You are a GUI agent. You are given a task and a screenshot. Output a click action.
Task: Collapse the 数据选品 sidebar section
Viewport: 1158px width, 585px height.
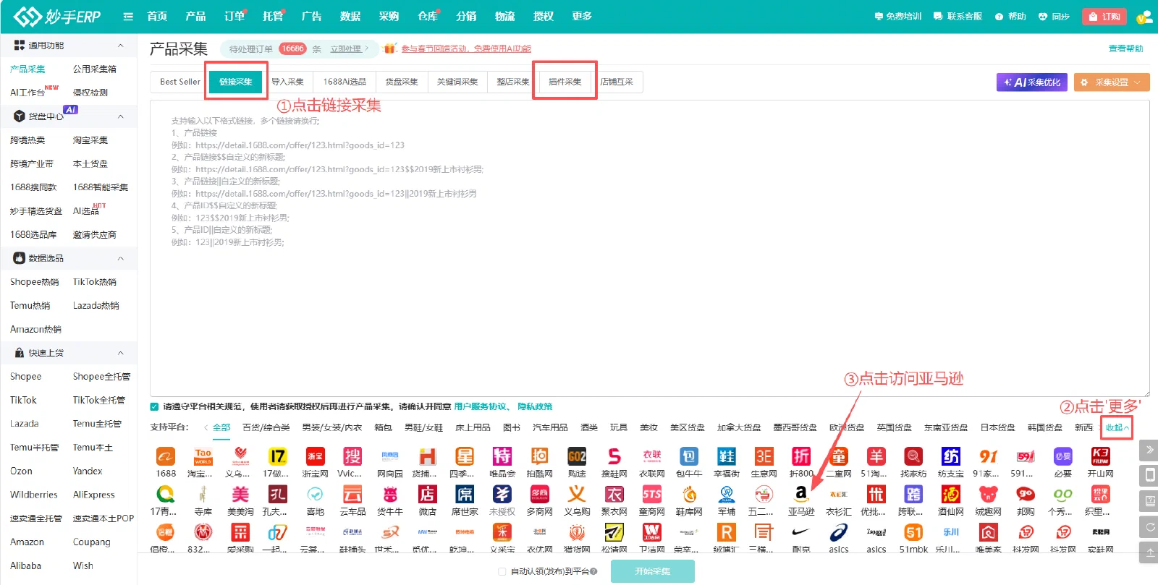point(121,258)
